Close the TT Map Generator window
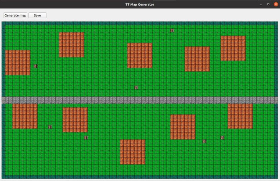Image resolution: width=280 pixels, height=181 pixels. pos(276,4)
